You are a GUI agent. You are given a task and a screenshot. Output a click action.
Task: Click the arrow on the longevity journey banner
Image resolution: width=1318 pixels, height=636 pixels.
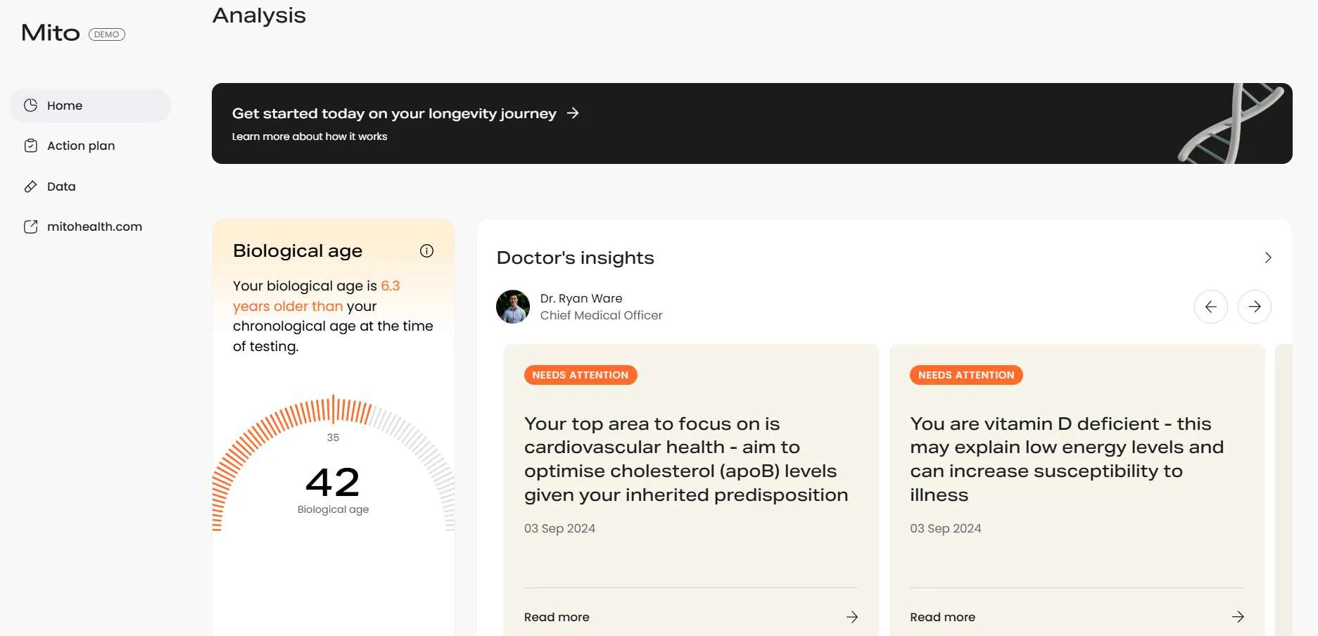[573, 113]
